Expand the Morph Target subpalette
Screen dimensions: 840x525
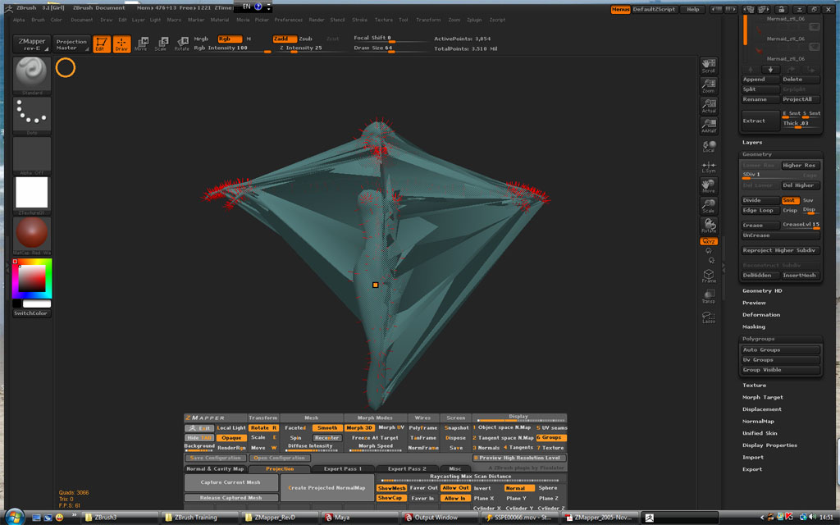coord(763,398)
